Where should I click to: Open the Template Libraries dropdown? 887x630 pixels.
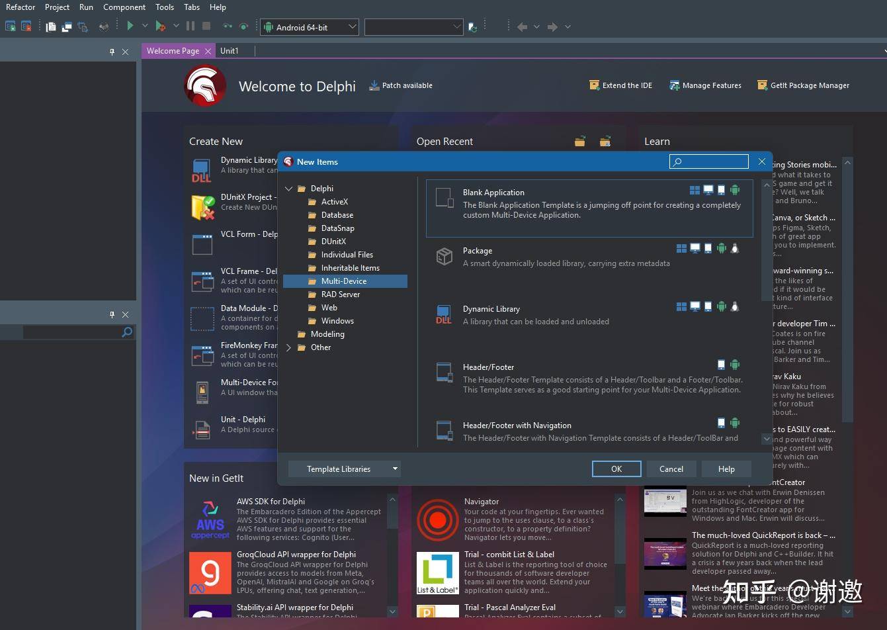pyautogui.click(x=345, y=469)
